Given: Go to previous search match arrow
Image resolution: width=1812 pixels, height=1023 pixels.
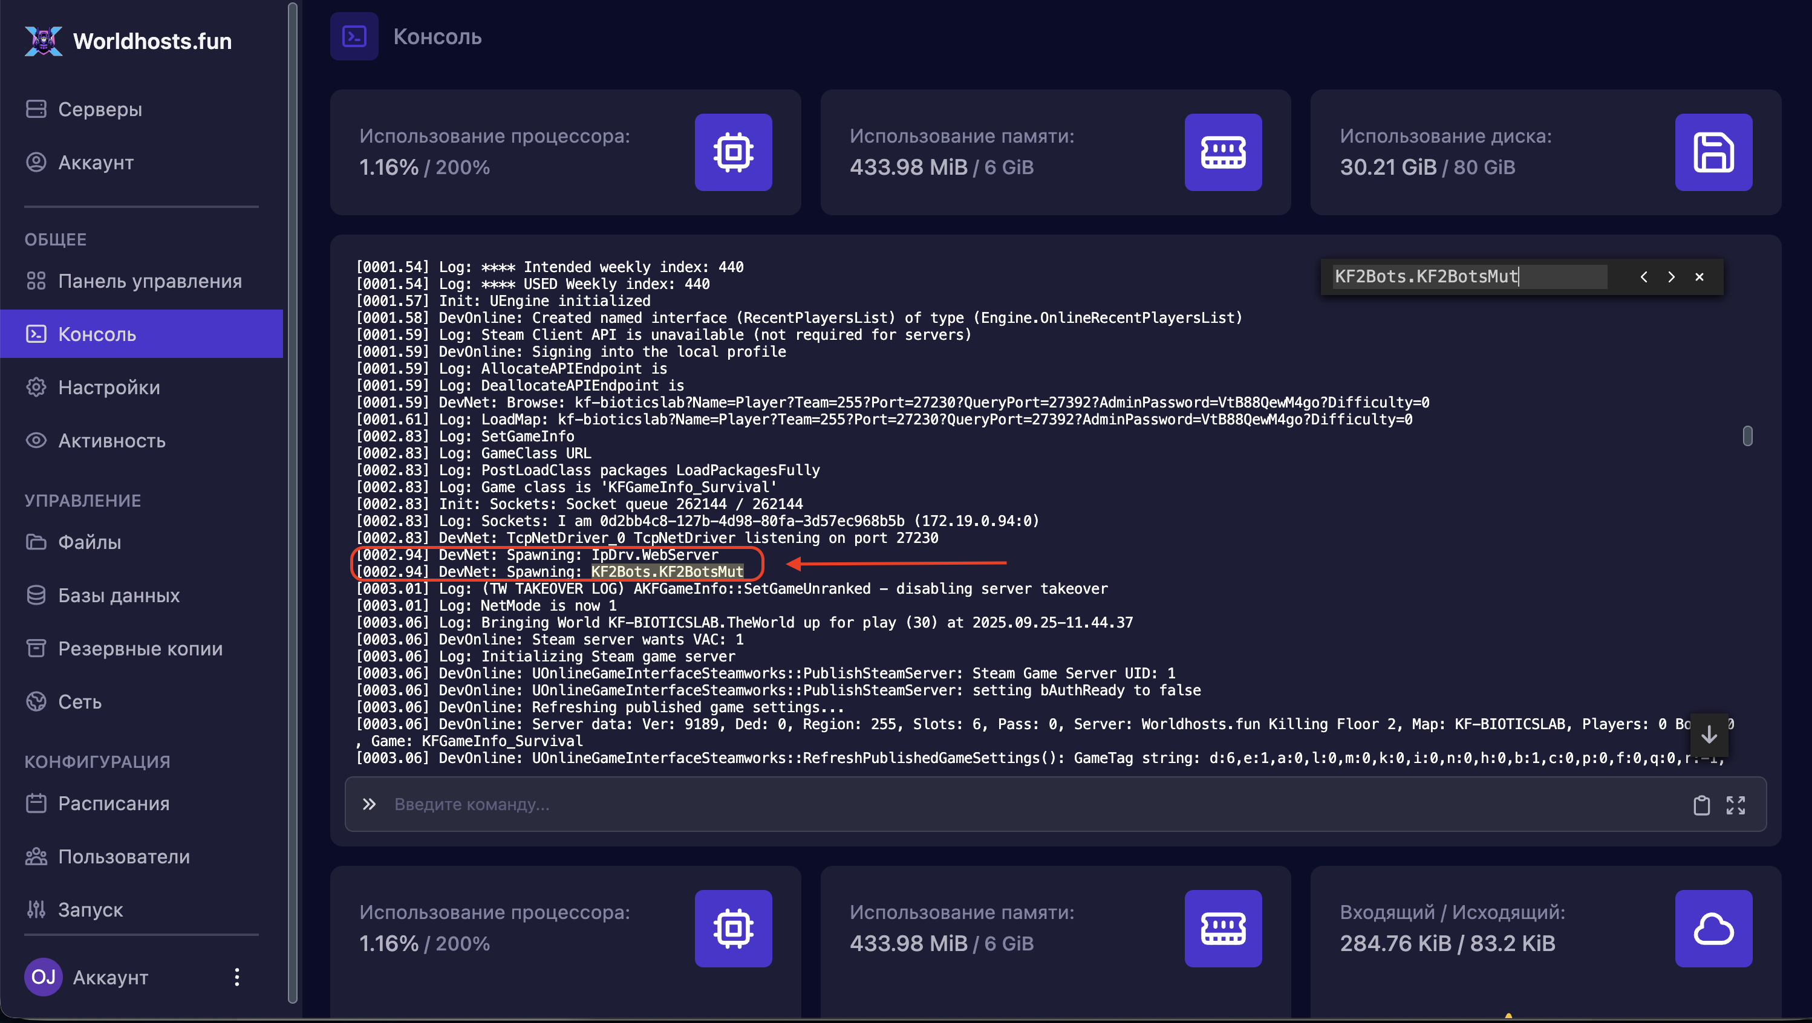Looking at the screenshot, I should coord(1644,277).
